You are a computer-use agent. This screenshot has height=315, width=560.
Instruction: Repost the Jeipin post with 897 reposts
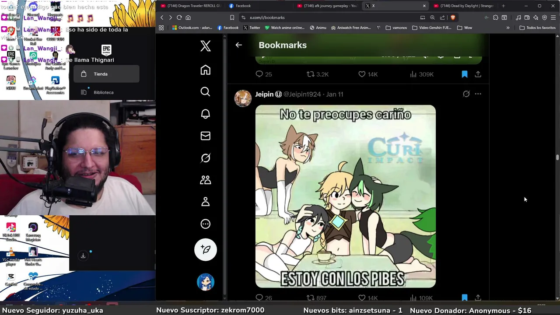[x=316, y=297]
